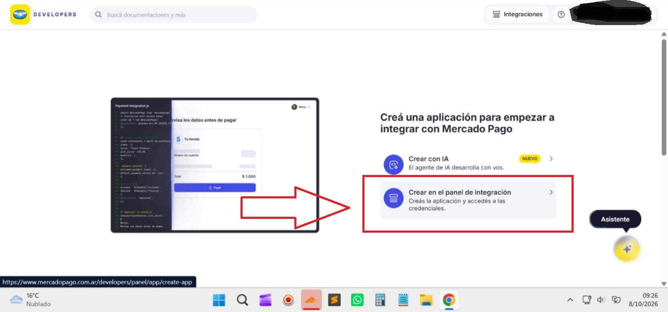This screenshot has height=312, width=668.
Task: Click the scrollbar's up arrow
Action: (x=664, y=34)
